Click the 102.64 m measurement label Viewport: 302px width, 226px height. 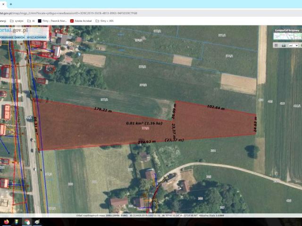point(216,107)
